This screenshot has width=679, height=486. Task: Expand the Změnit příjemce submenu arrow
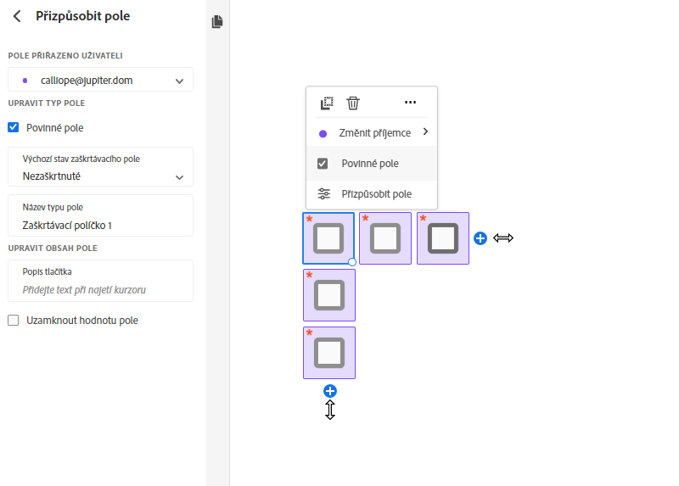pyautogui.click(x=425, y=132)
